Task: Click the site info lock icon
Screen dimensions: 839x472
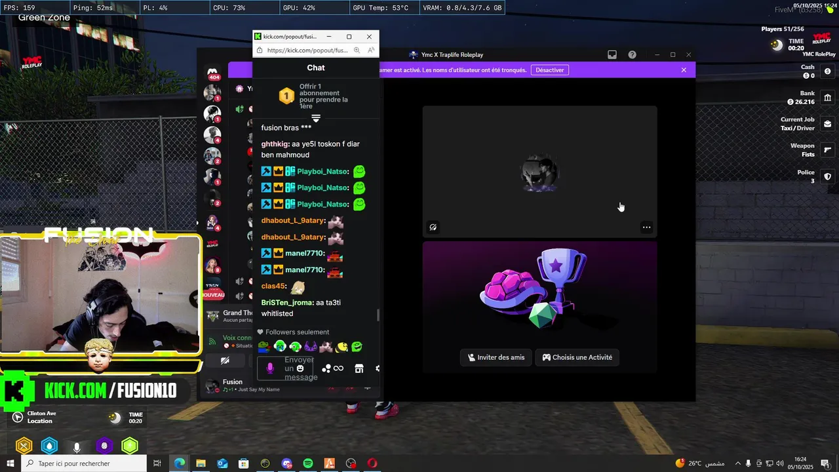Action: pyautogui.click(x=260, y=50)
